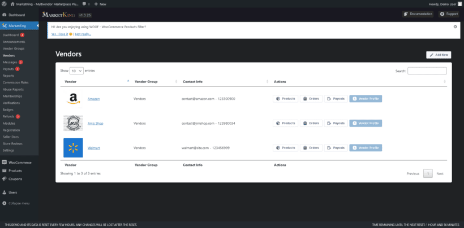Open Vendor Profile for Walmart
Image resolution: width=464 pixels, height=228 pixels.
point(366,148)
